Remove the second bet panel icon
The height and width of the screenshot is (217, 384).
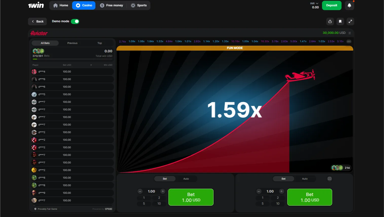(330, 179)
